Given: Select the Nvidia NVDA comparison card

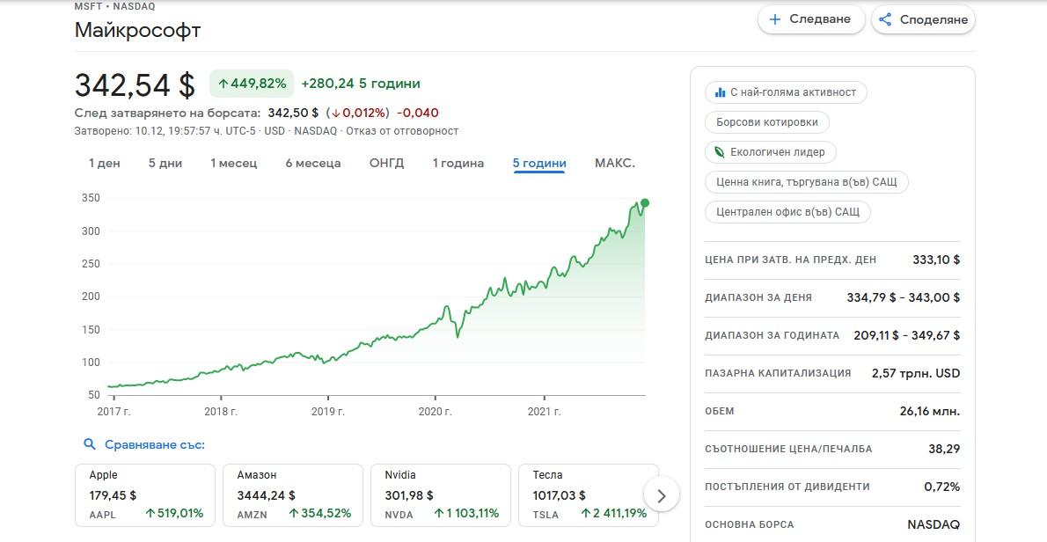Looking at the screenshot, I should pyautogui.click(x=441, y=494).
